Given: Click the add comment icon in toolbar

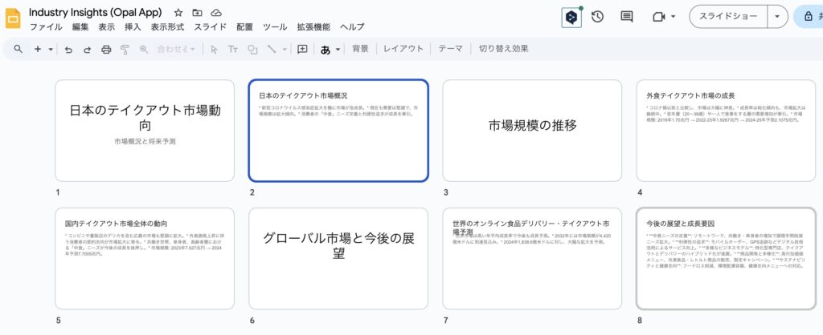Looking at the screenshot, I should point(302,49).
